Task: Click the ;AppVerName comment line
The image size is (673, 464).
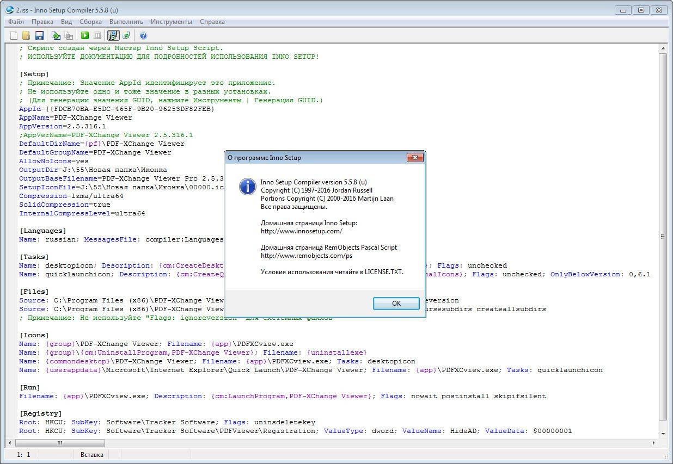Action: point(106,135)
